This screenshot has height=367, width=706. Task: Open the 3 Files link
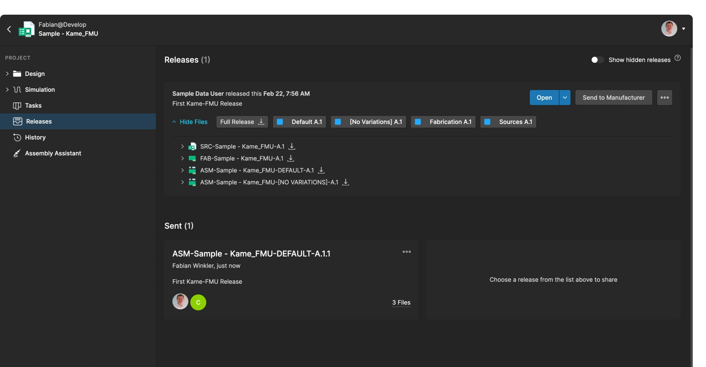click(x=401, y=302)
